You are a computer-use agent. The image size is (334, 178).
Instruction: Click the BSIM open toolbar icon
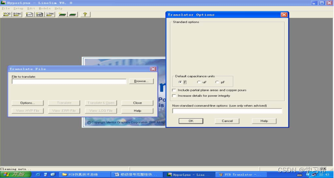pos(17,14)
